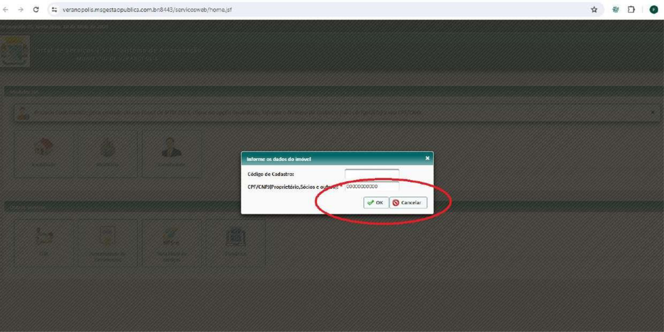Click the OK button with green checkmark
The image size is (664, 332).
[375, 203]
